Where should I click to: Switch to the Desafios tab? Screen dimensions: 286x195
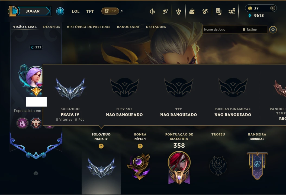(52, 27)
